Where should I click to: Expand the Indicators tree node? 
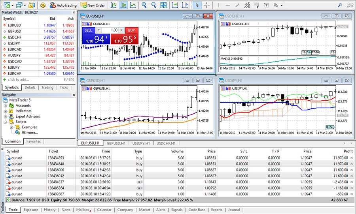pyautogui.click(x=5, y=111)
